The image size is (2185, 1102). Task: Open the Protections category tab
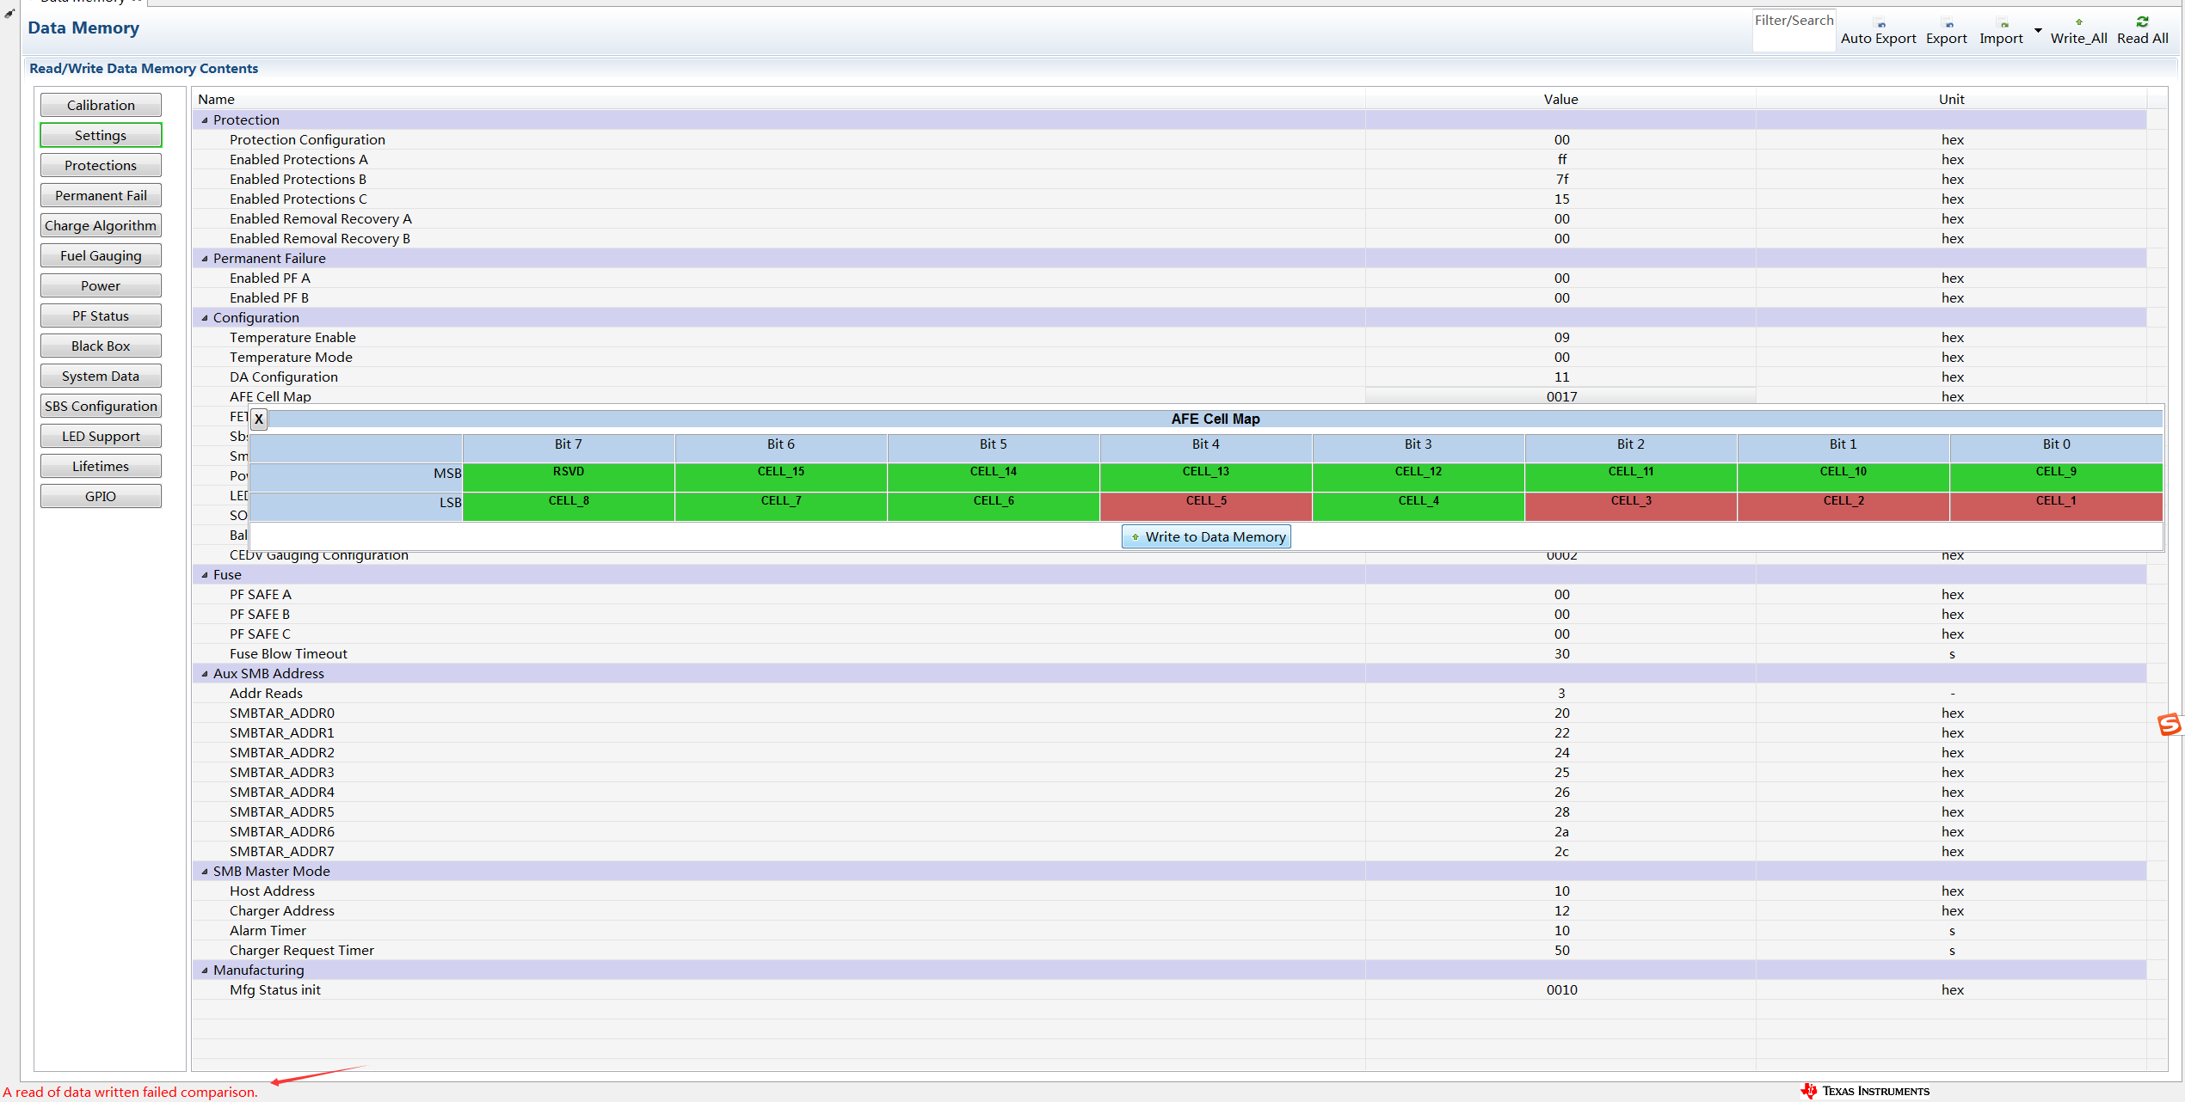tap(101, 165)
